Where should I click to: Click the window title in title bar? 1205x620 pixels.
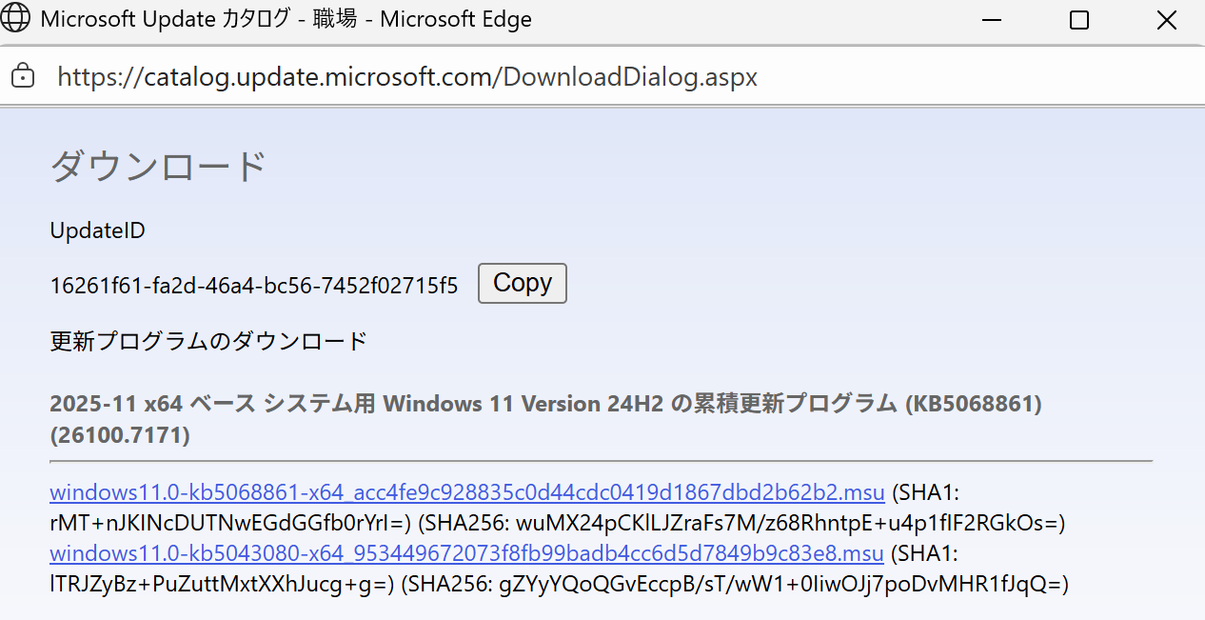click(286, 19)
